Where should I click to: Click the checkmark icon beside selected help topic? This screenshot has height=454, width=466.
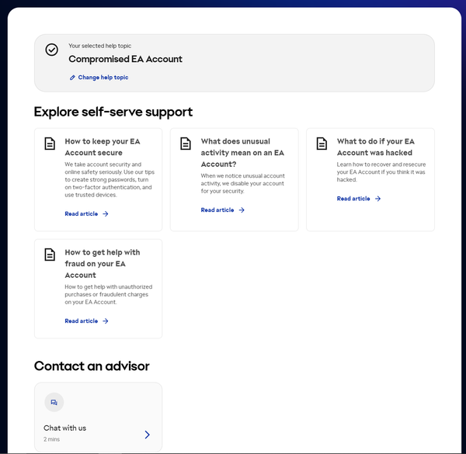51,50
